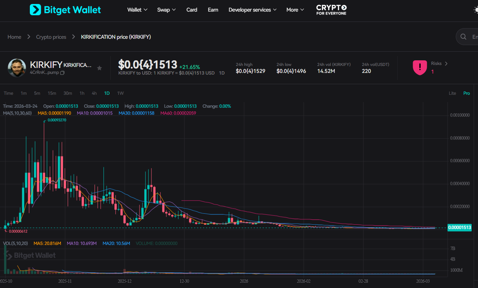Select the 1W timeframe
Screen dimensions: 478x288
coord(120,93)
